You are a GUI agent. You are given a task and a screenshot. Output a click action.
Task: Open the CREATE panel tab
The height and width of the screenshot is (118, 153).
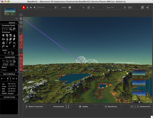(12, 23)
